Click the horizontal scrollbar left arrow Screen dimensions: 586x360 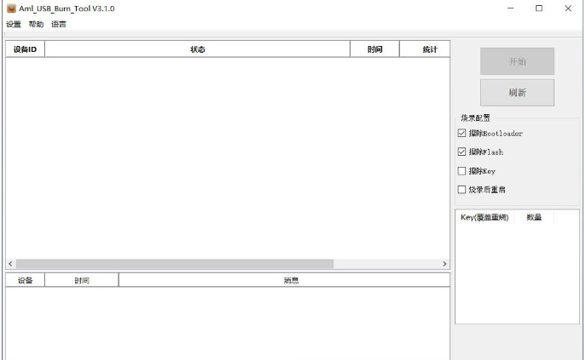click(x=10, y=264)
